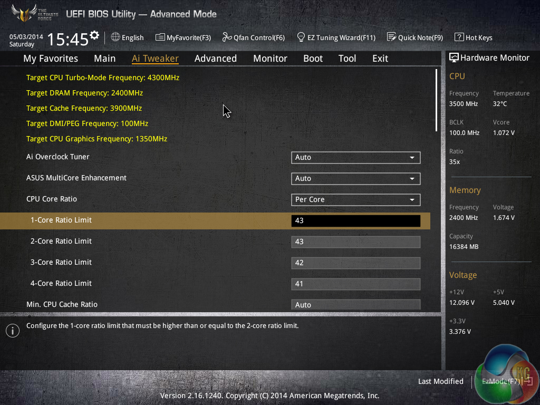Change language via English button
This screenshot has height=405, width=540.
[x=128, y=37]
